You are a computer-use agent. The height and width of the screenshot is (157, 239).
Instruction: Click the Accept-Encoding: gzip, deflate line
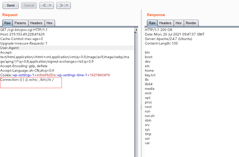[x=24, y=66]
